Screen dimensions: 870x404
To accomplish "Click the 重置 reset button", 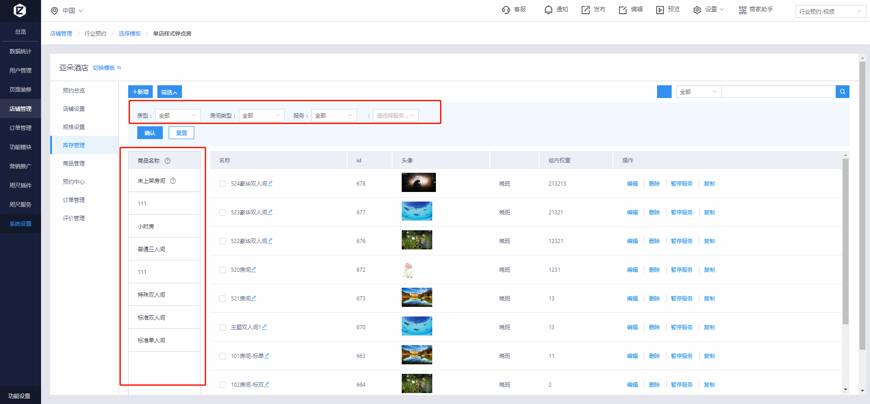I will coord(181,133).
